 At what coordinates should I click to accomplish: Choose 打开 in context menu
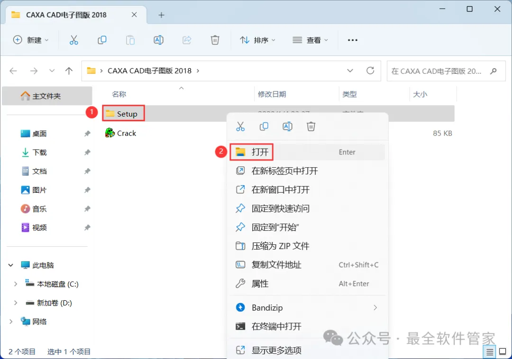(x=307, y=152)
